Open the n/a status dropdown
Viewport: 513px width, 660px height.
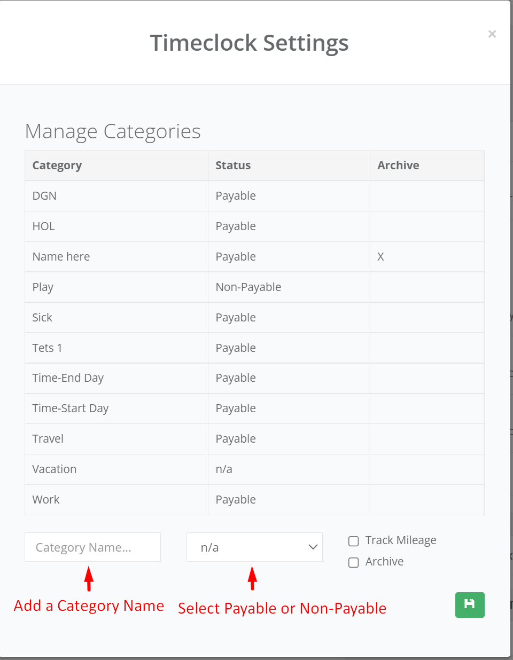(254, 547)
